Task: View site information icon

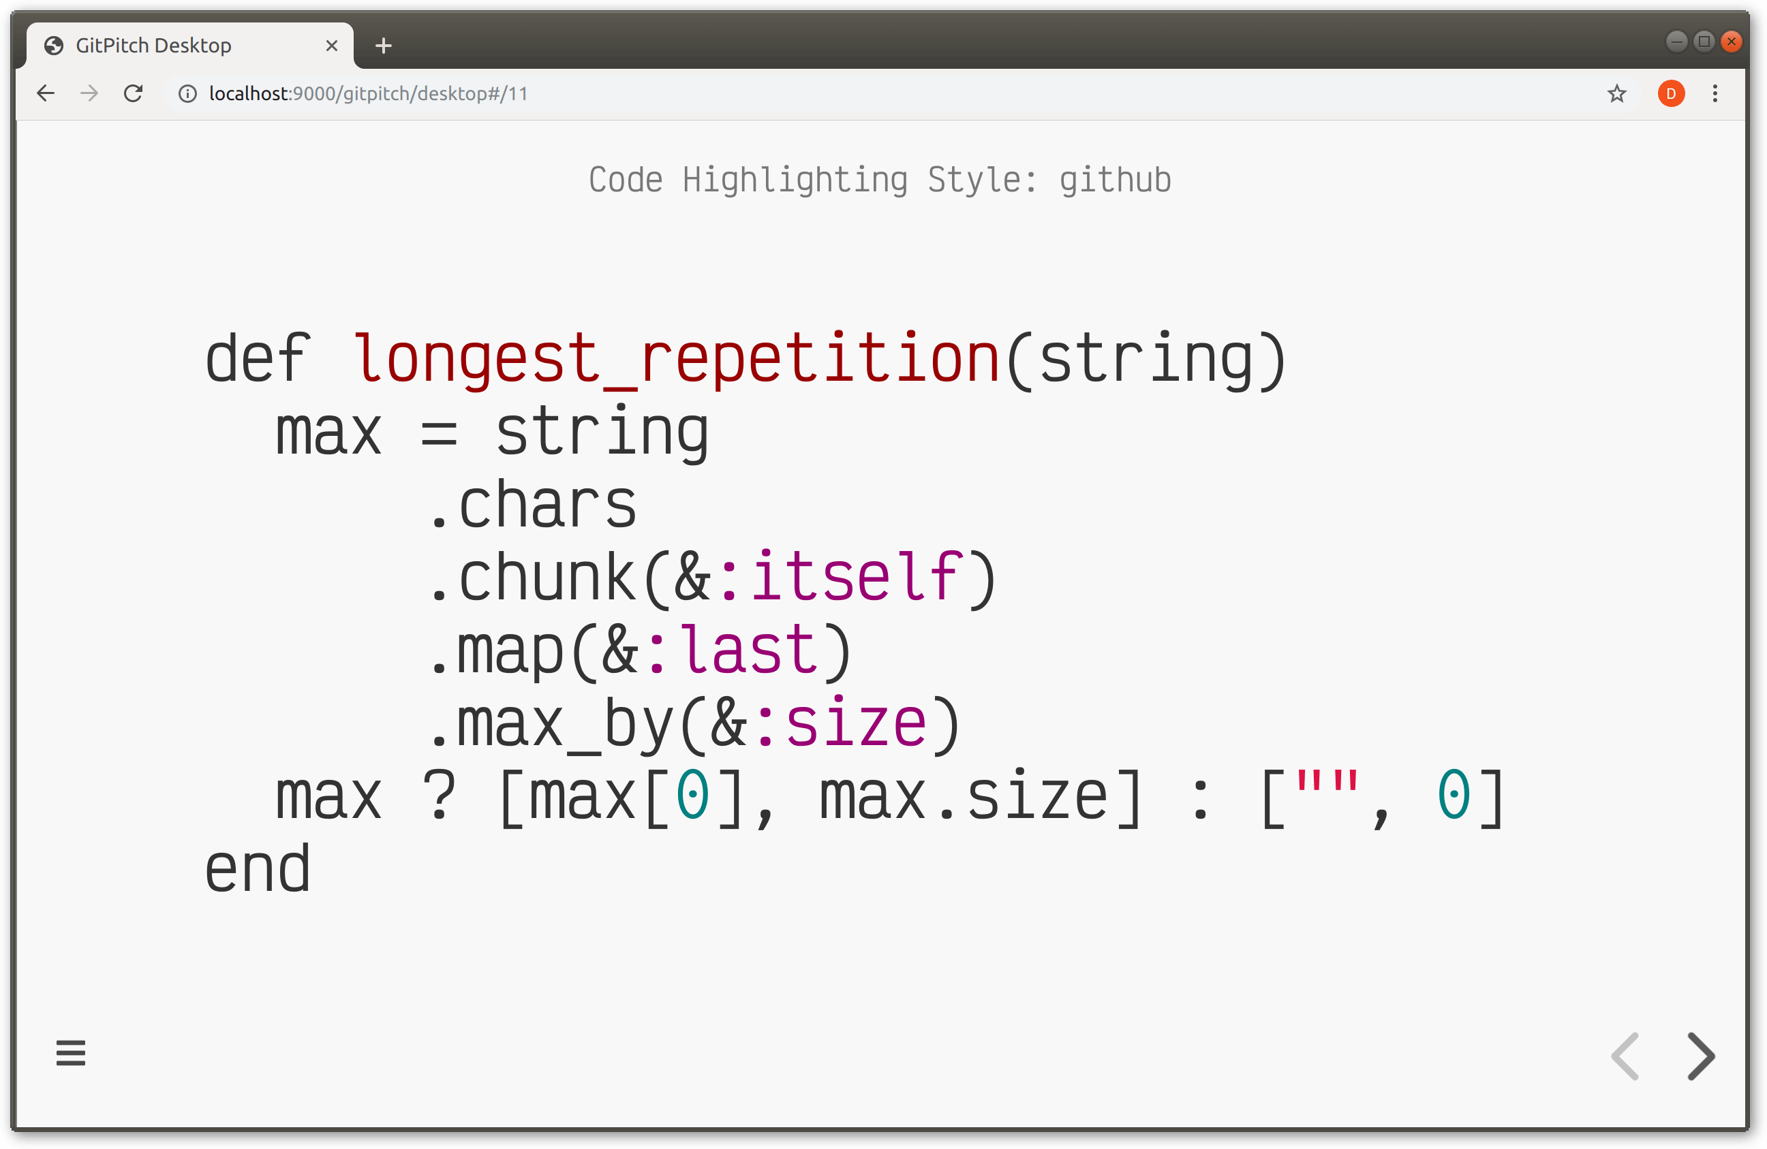Action: click(x=187, y=93)
